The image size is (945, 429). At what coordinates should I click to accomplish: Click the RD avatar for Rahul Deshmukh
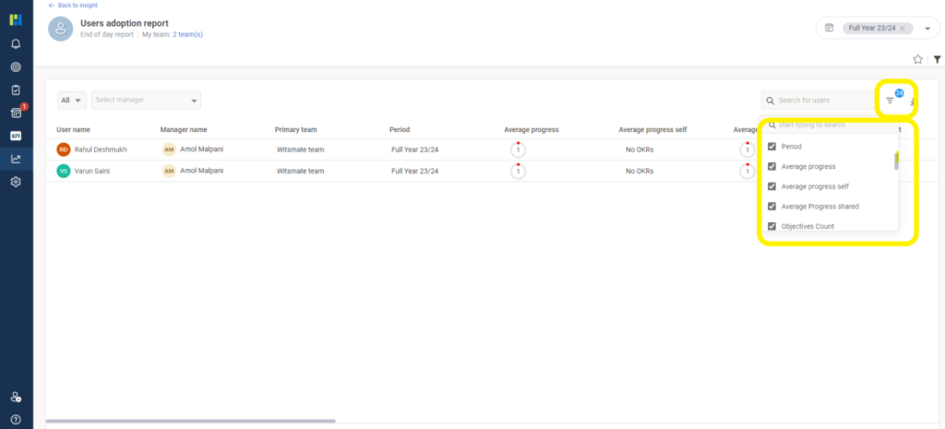64,149
